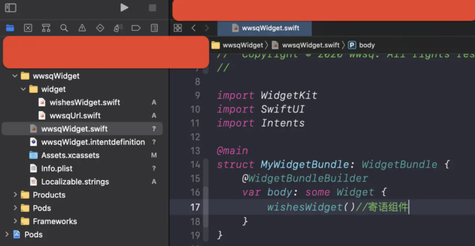Viewport: 475px width, 246px height.
Task: Stop the running build
Action: [x=152, y=8]
